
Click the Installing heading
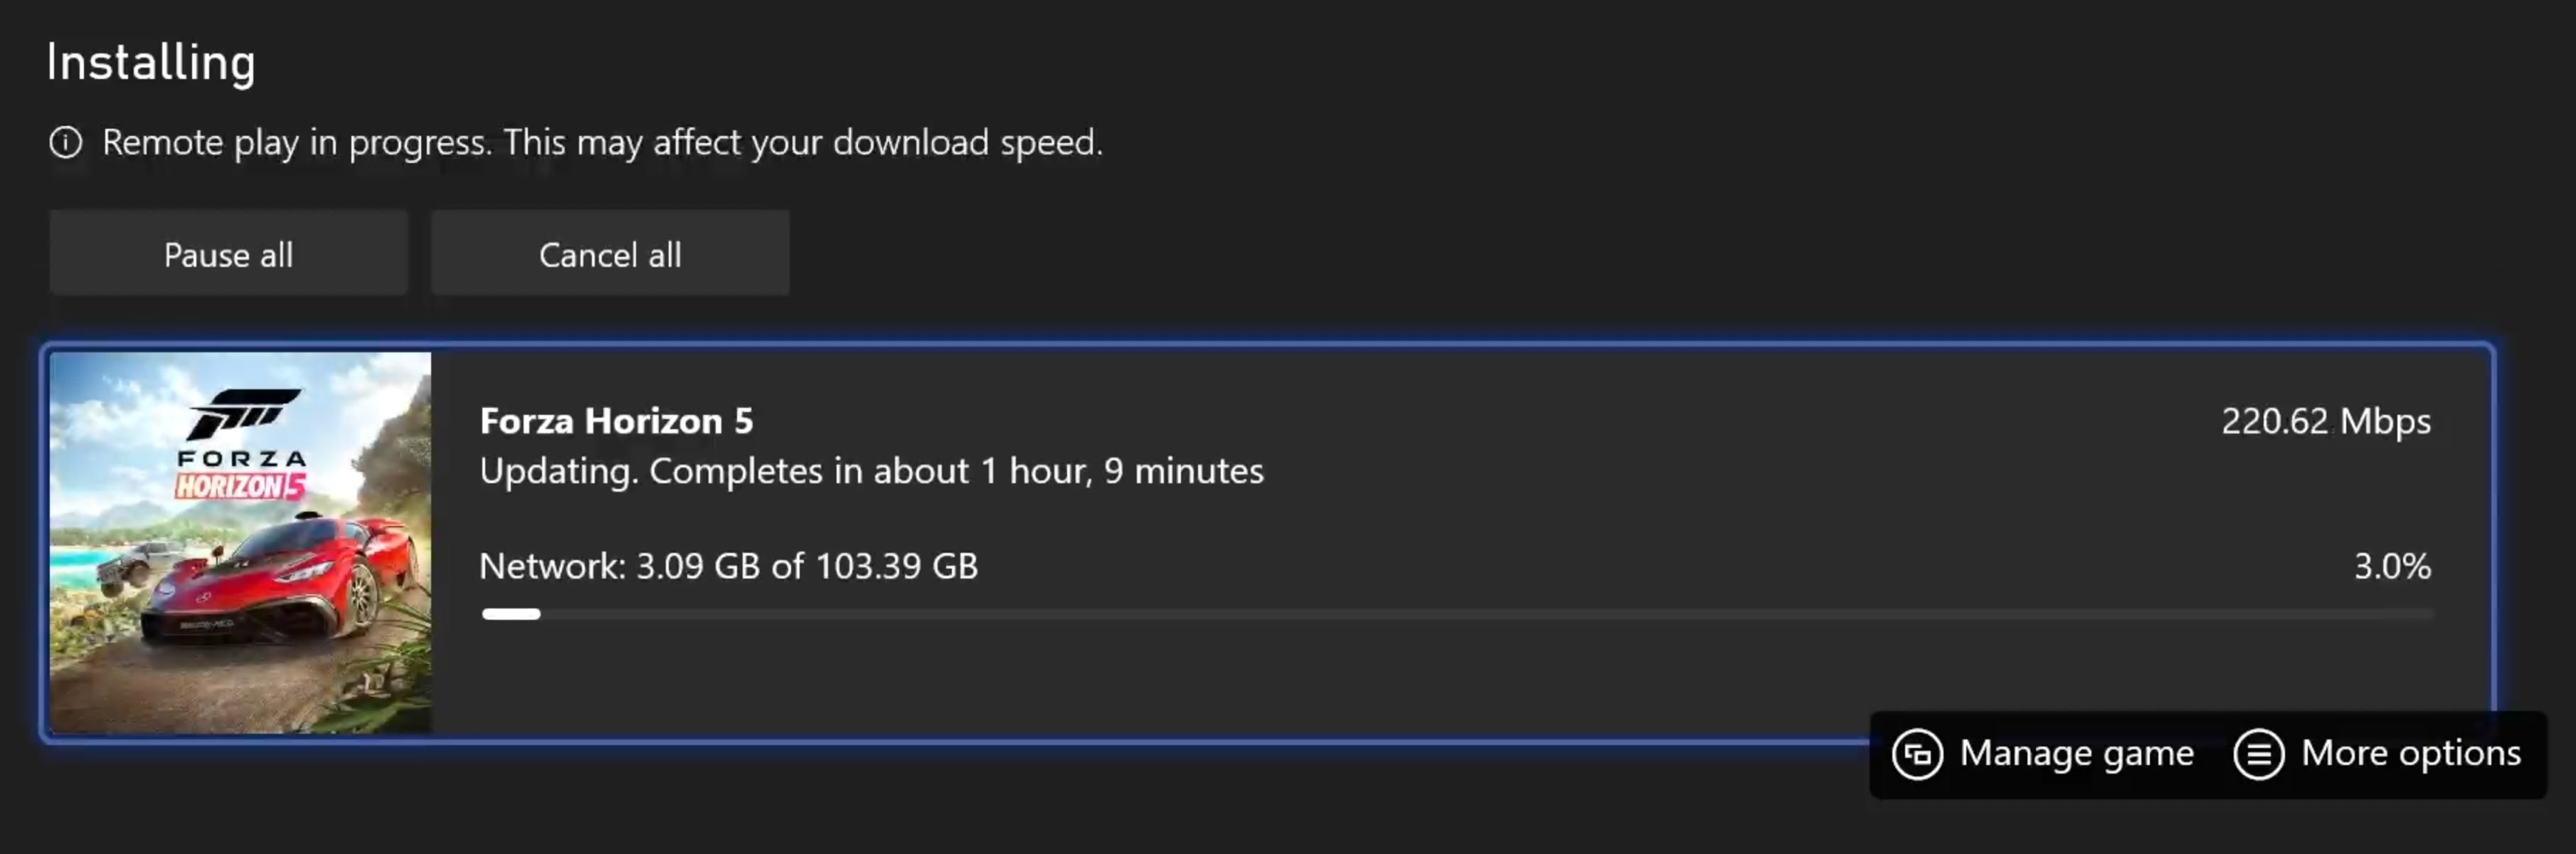(151, 62)
